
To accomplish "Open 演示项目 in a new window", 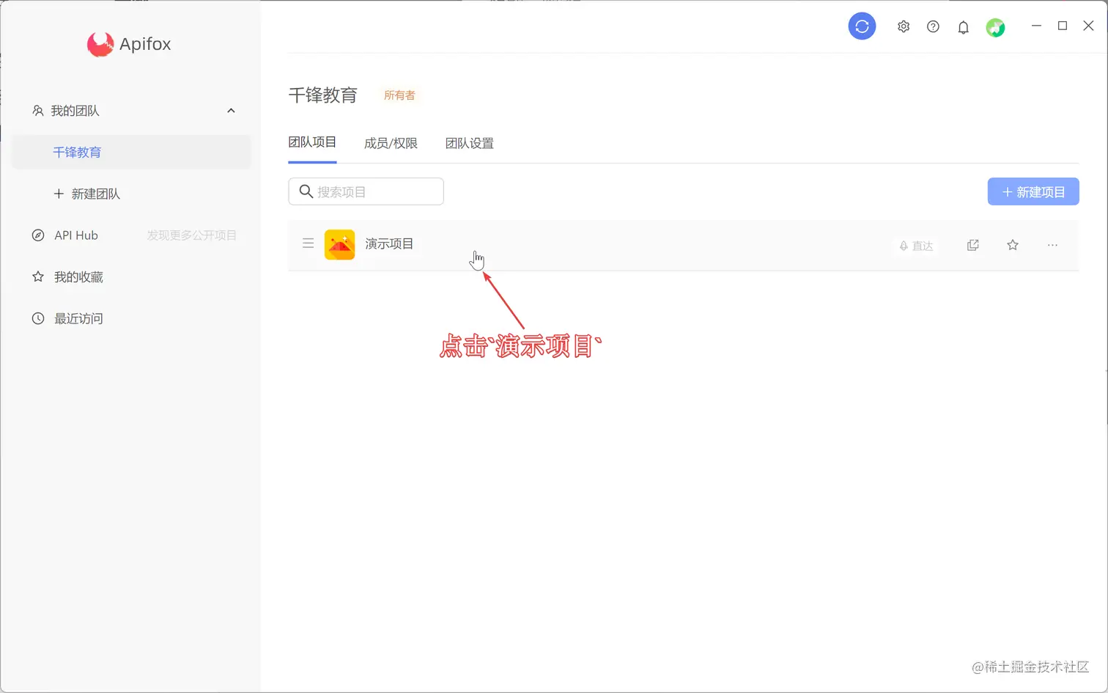I will pos(973,245).
